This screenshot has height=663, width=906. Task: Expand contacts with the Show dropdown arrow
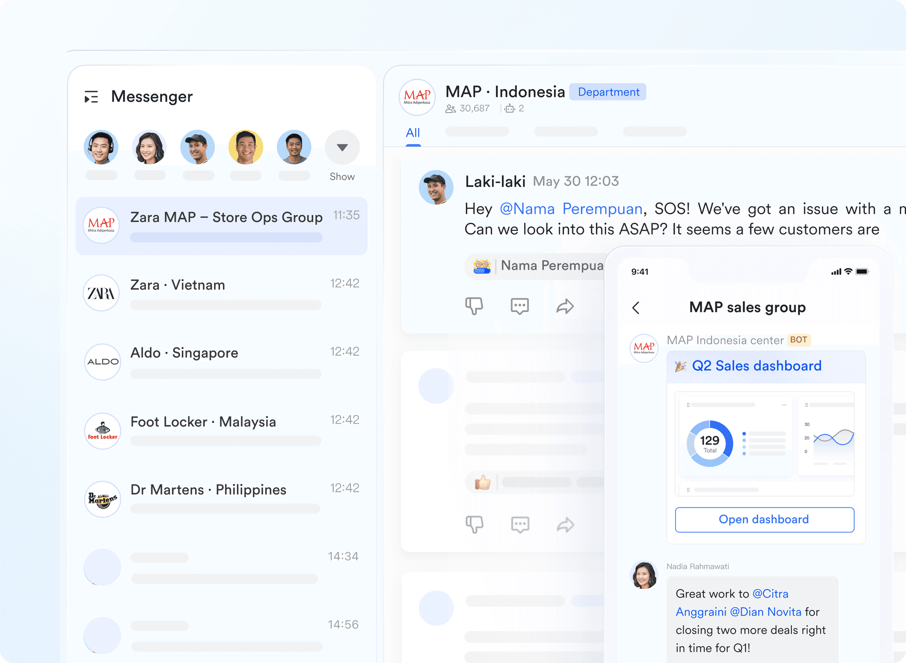point(342,147)
